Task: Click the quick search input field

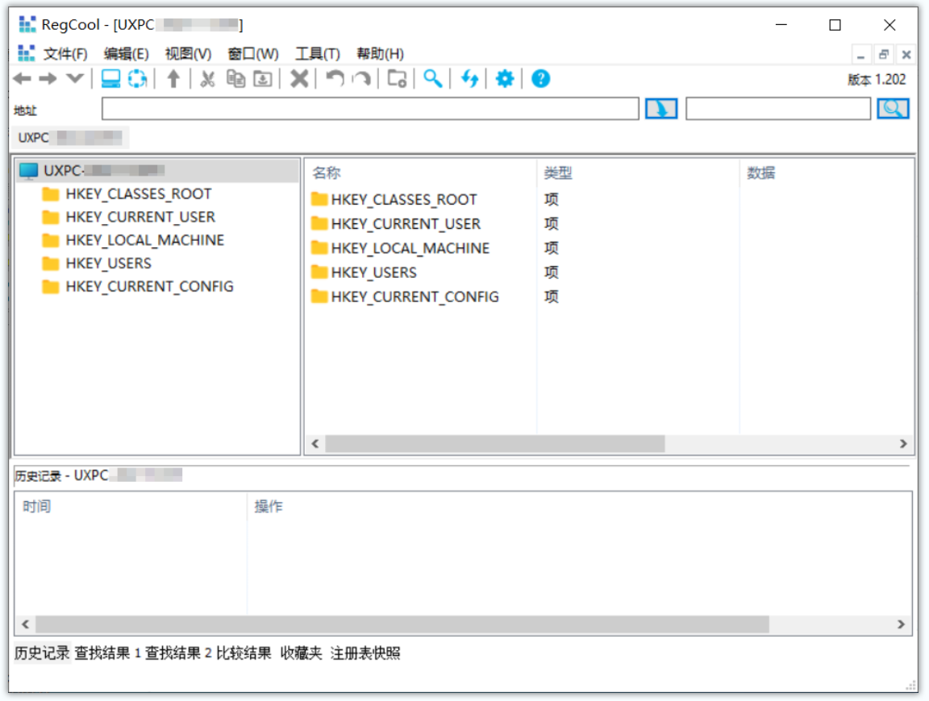Action: [x=778, y=109]
